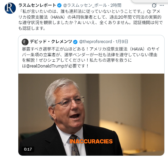Open the @realDonaldTrump mention

click(x=45, y=66)
